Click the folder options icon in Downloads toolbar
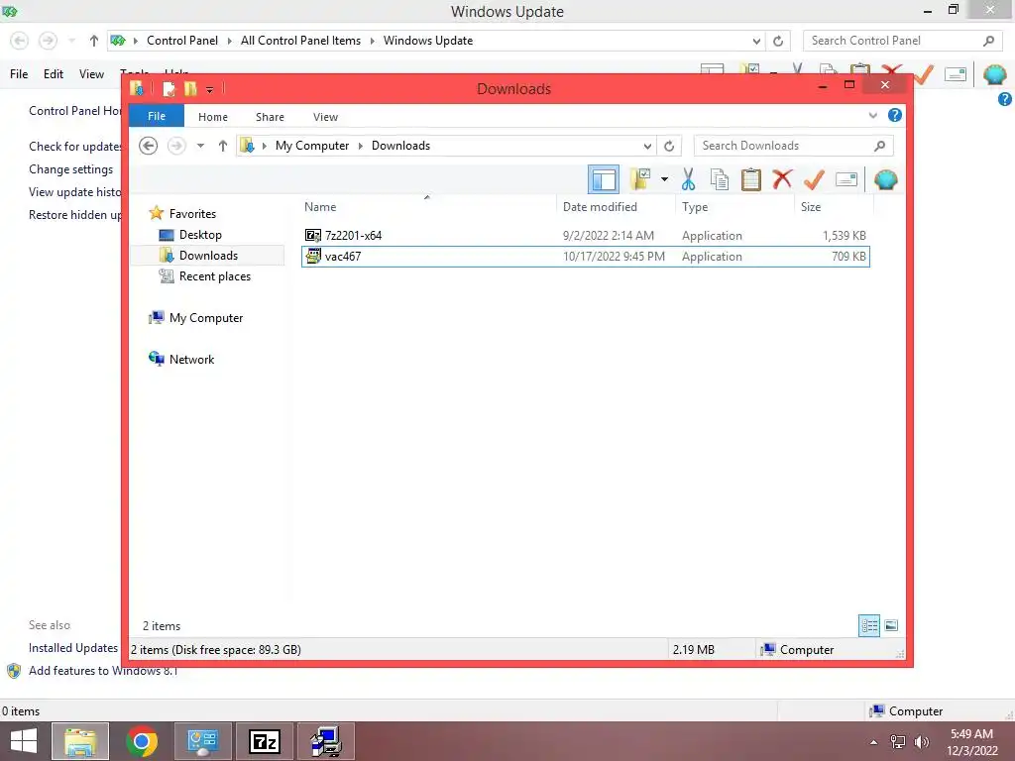 (640, 179)
